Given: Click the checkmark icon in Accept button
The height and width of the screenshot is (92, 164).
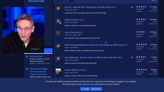Looking at the screenshot, I should point(83,89).
